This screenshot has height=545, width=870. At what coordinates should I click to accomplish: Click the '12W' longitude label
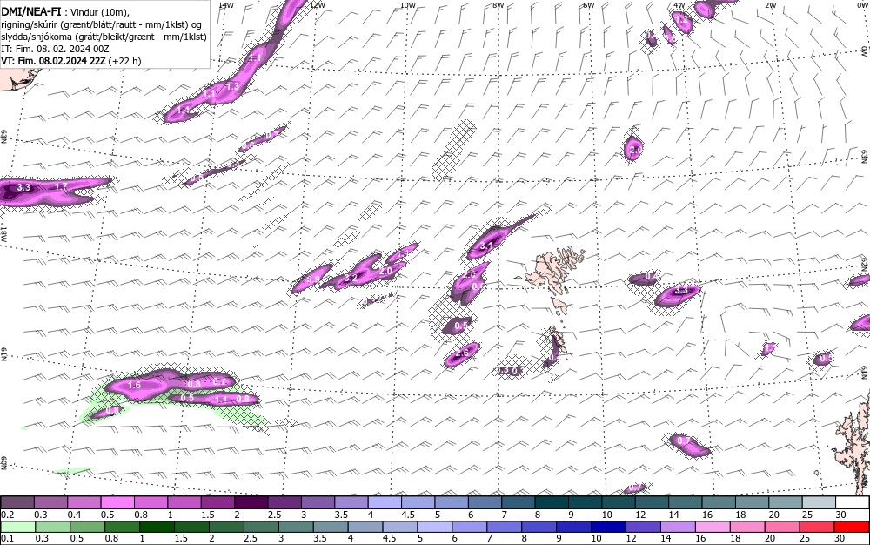click(318, 5)
